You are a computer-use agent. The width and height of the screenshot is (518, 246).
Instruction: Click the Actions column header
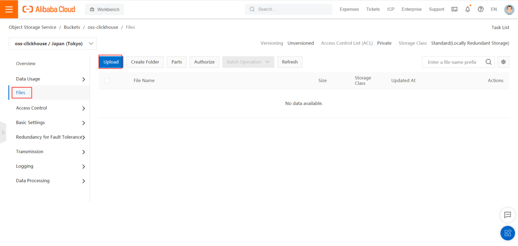tap(496, 81)
